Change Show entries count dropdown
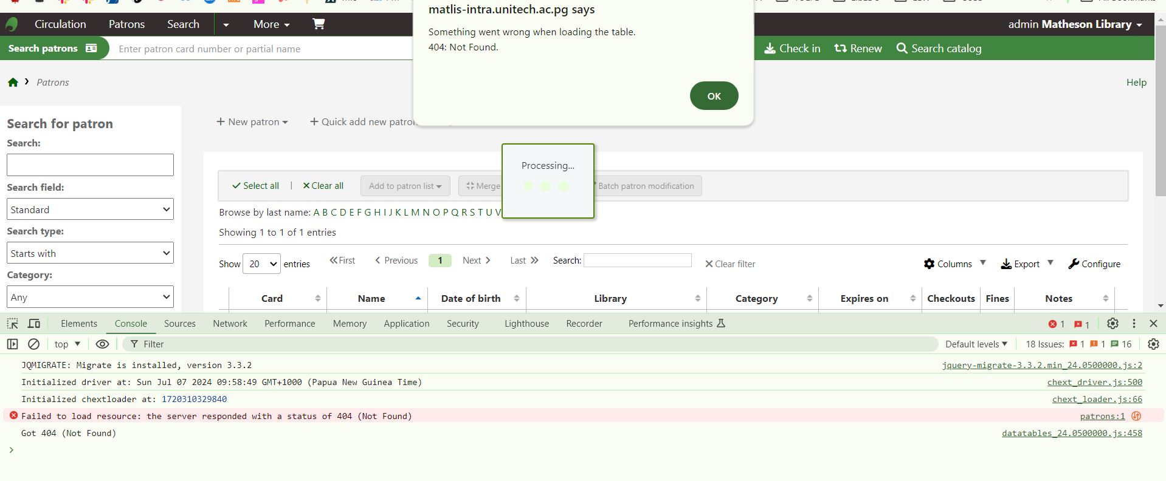Screen dimensions: 1166x481 coord(261,264)
